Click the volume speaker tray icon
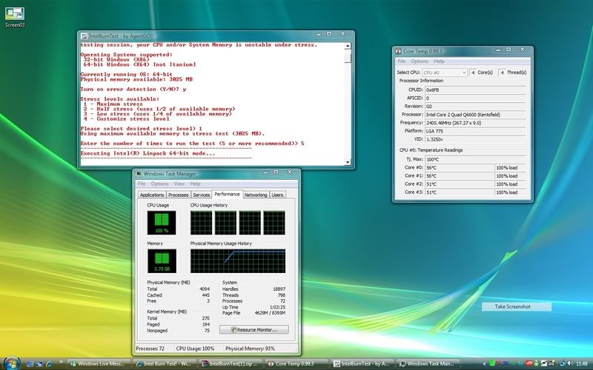593x370 pixels. pyautogui.click(x=569, y=363)
